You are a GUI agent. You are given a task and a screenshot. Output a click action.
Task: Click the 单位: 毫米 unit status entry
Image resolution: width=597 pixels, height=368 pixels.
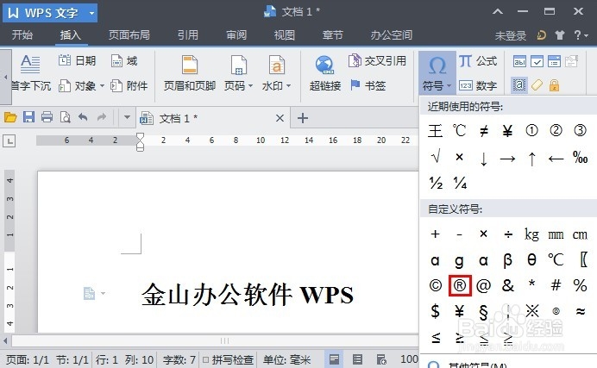pos(286,359)
